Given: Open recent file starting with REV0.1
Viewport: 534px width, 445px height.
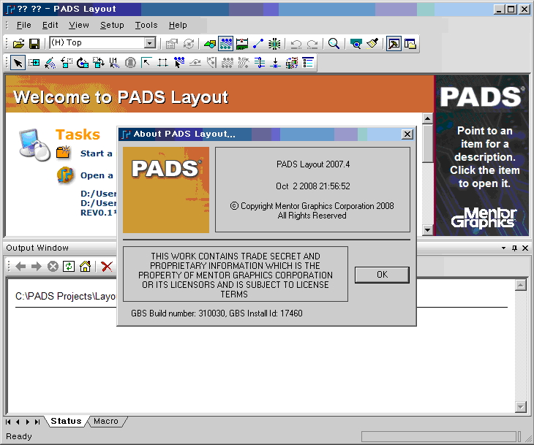Looking at the screenshot, I should [98, 213].
